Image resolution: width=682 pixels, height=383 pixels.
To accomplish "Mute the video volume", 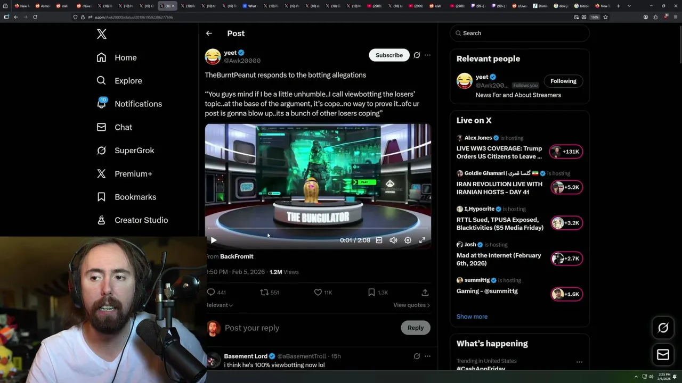I will pos(393,240).
